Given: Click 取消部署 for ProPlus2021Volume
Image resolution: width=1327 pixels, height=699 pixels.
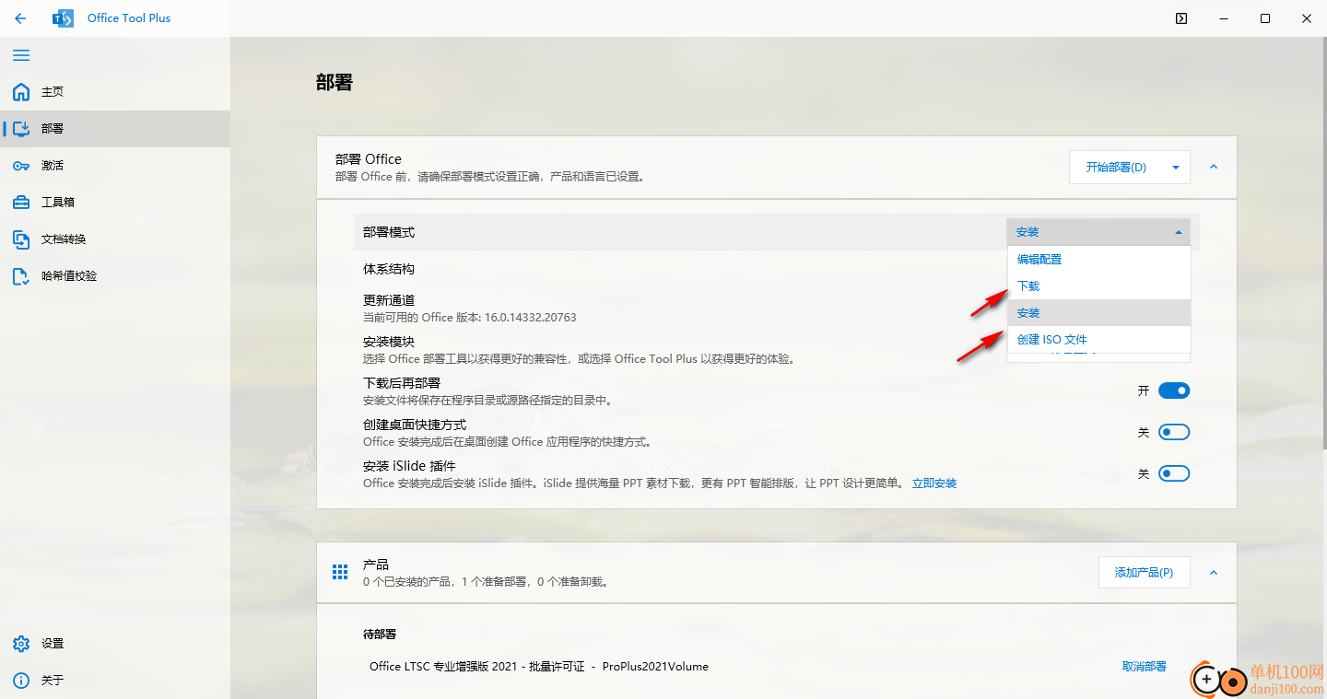Looking at the screenshot, I should pos(1145,667).
